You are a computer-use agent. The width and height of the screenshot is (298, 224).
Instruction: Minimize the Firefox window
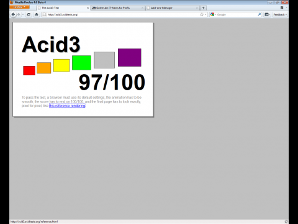tap(270, 2)
